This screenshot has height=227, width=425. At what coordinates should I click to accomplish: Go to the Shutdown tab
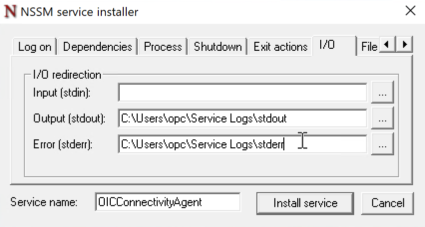217,47
